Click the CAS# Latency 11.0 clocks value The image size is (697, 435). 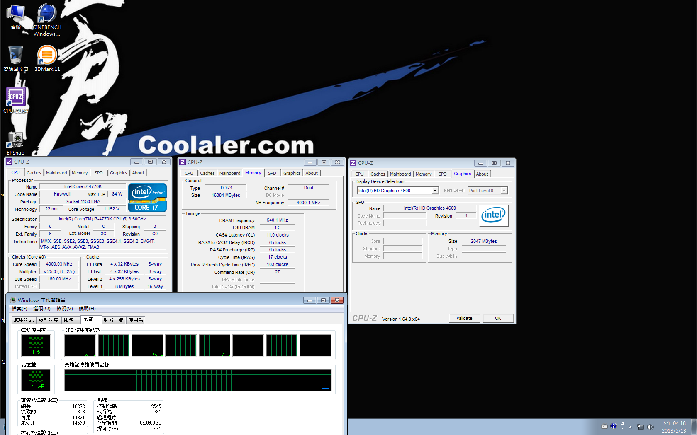[x=277, y=235]
